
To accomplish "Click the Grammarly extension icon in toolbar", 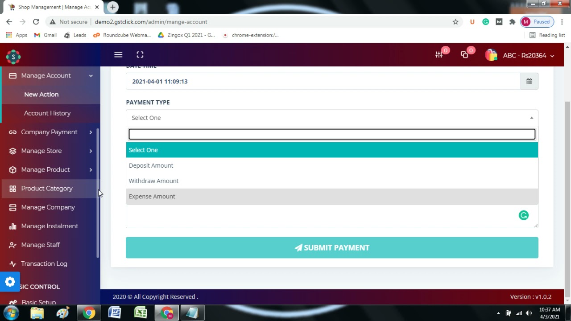I will point(485,22).
